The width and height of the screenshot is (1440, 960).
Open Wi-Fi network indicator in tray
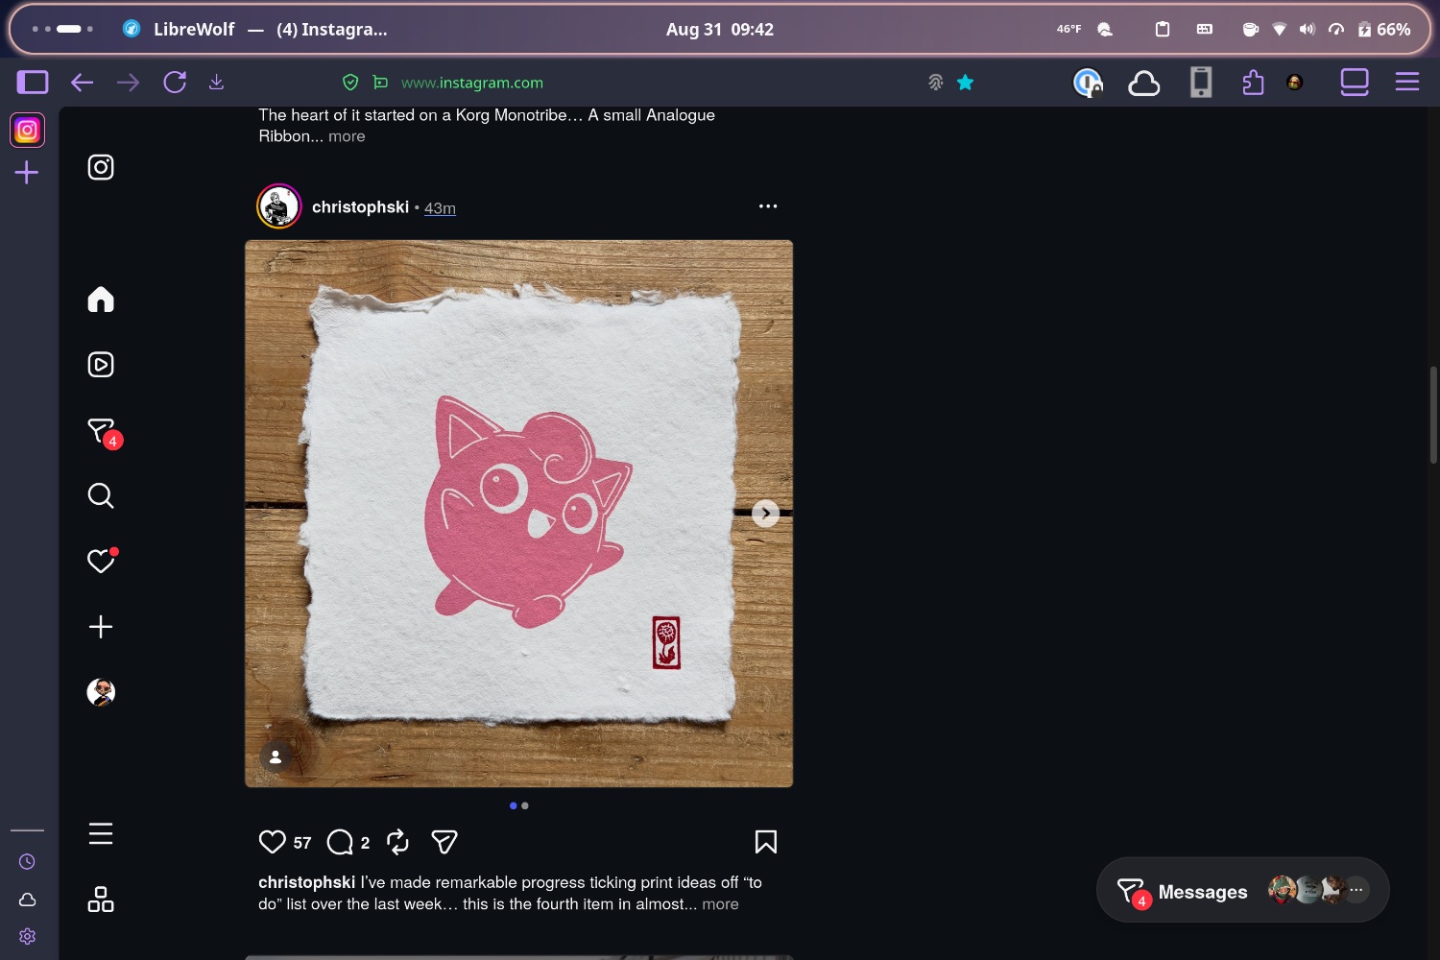(1279, 29)
